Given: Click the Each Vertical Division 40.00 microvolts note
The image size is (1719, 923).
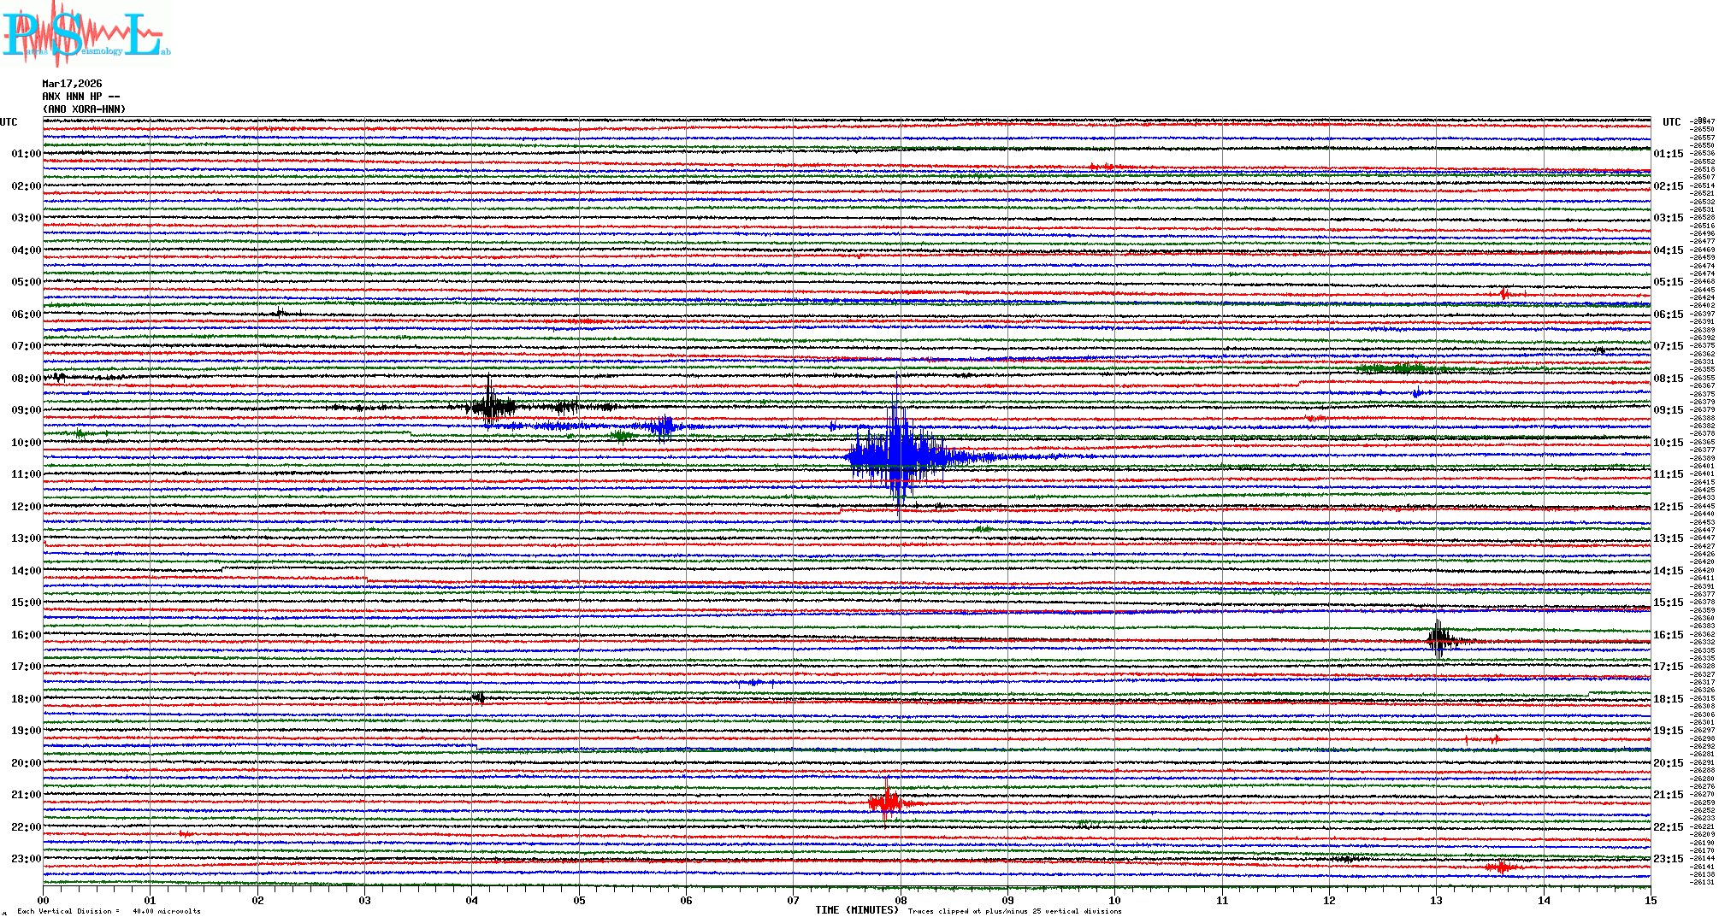Looking at the screenshot, I should click(x=109, y=911).
